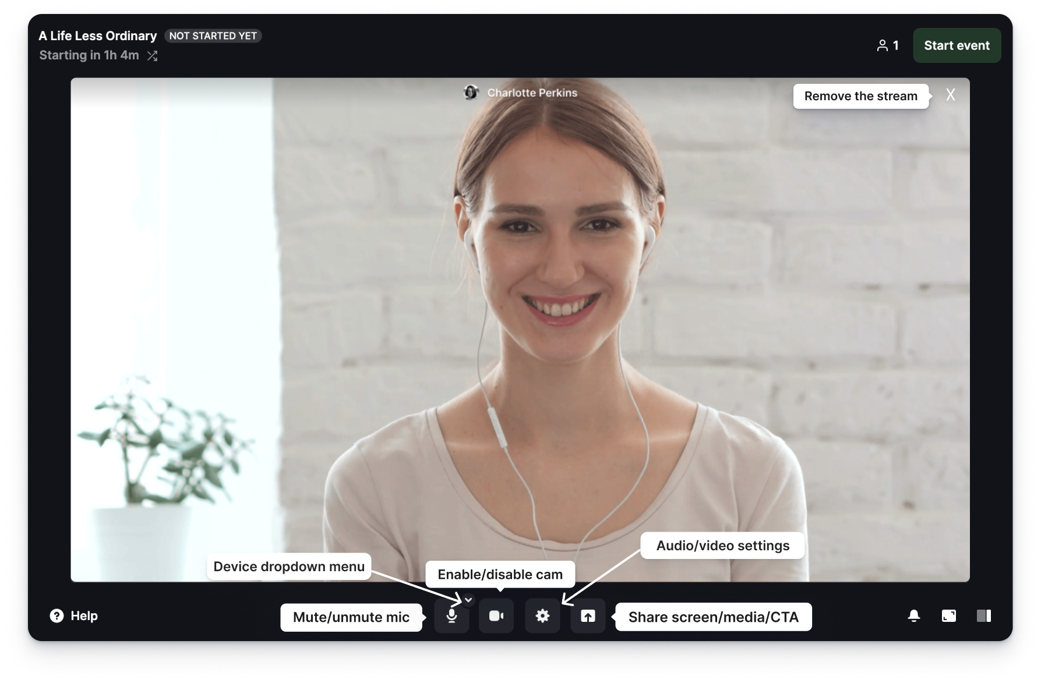Disable the camera

click(x=497, y=617)
